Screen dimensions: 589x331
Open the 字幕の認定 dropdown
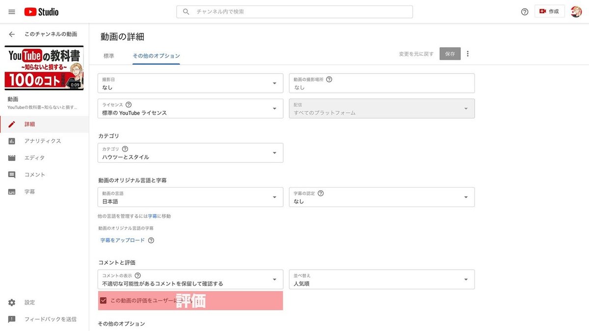[382, 197]
